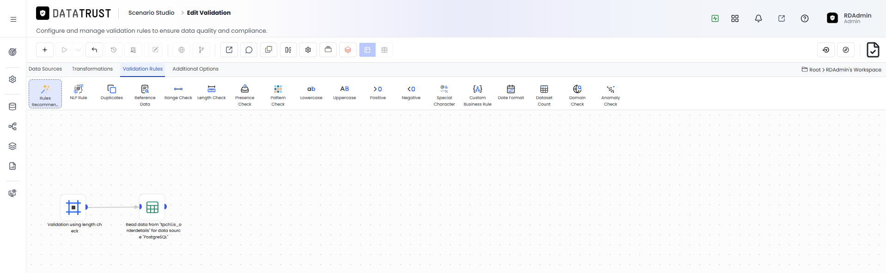Screen dimensions: 886x273
Task: Select the Lowercase rule
Action: tap(311, 92)
